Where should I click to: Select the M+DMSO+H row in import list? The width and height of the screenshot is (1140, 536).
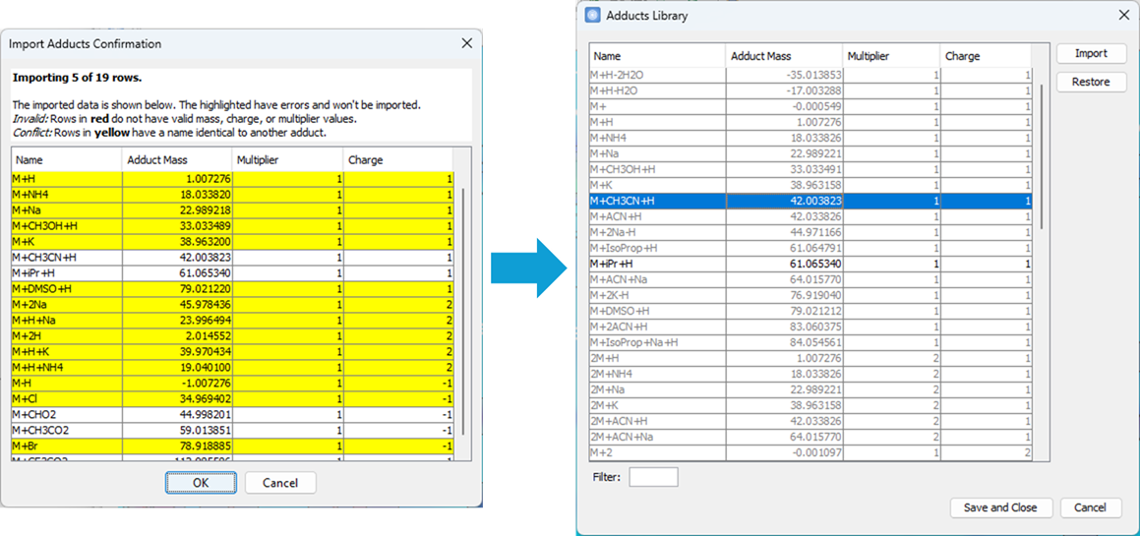tap(66, 289)
